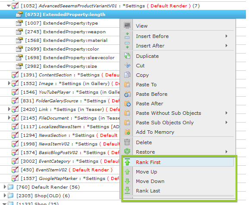The width and height of the screenshot is (252, 205).
Task: Click the Duplicate icon in context menu
Action: pos(127,56)
